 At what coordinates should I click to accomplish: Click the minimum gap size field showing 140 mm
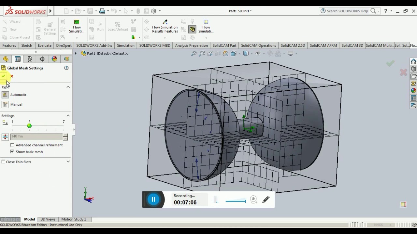(36, 136)
